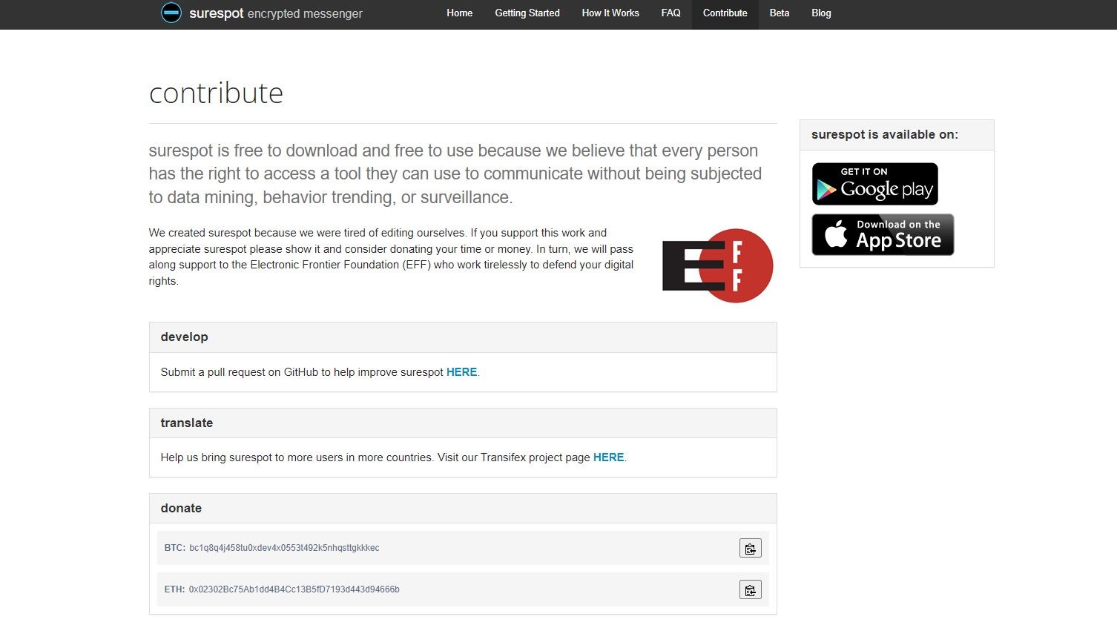Follow the Transifex HERE link under translate
This screenshot has width=1117, height=628.
608,457
